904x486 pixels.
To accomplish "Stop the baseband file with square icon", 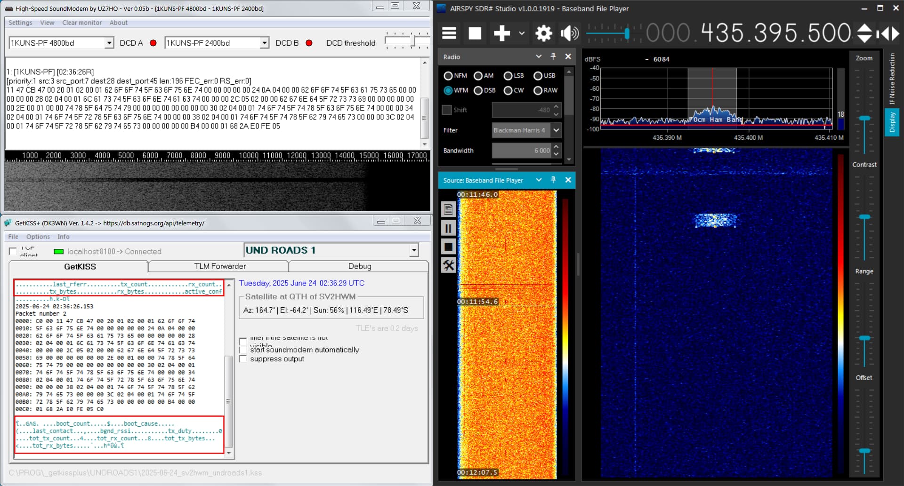I will pos(448,247).
